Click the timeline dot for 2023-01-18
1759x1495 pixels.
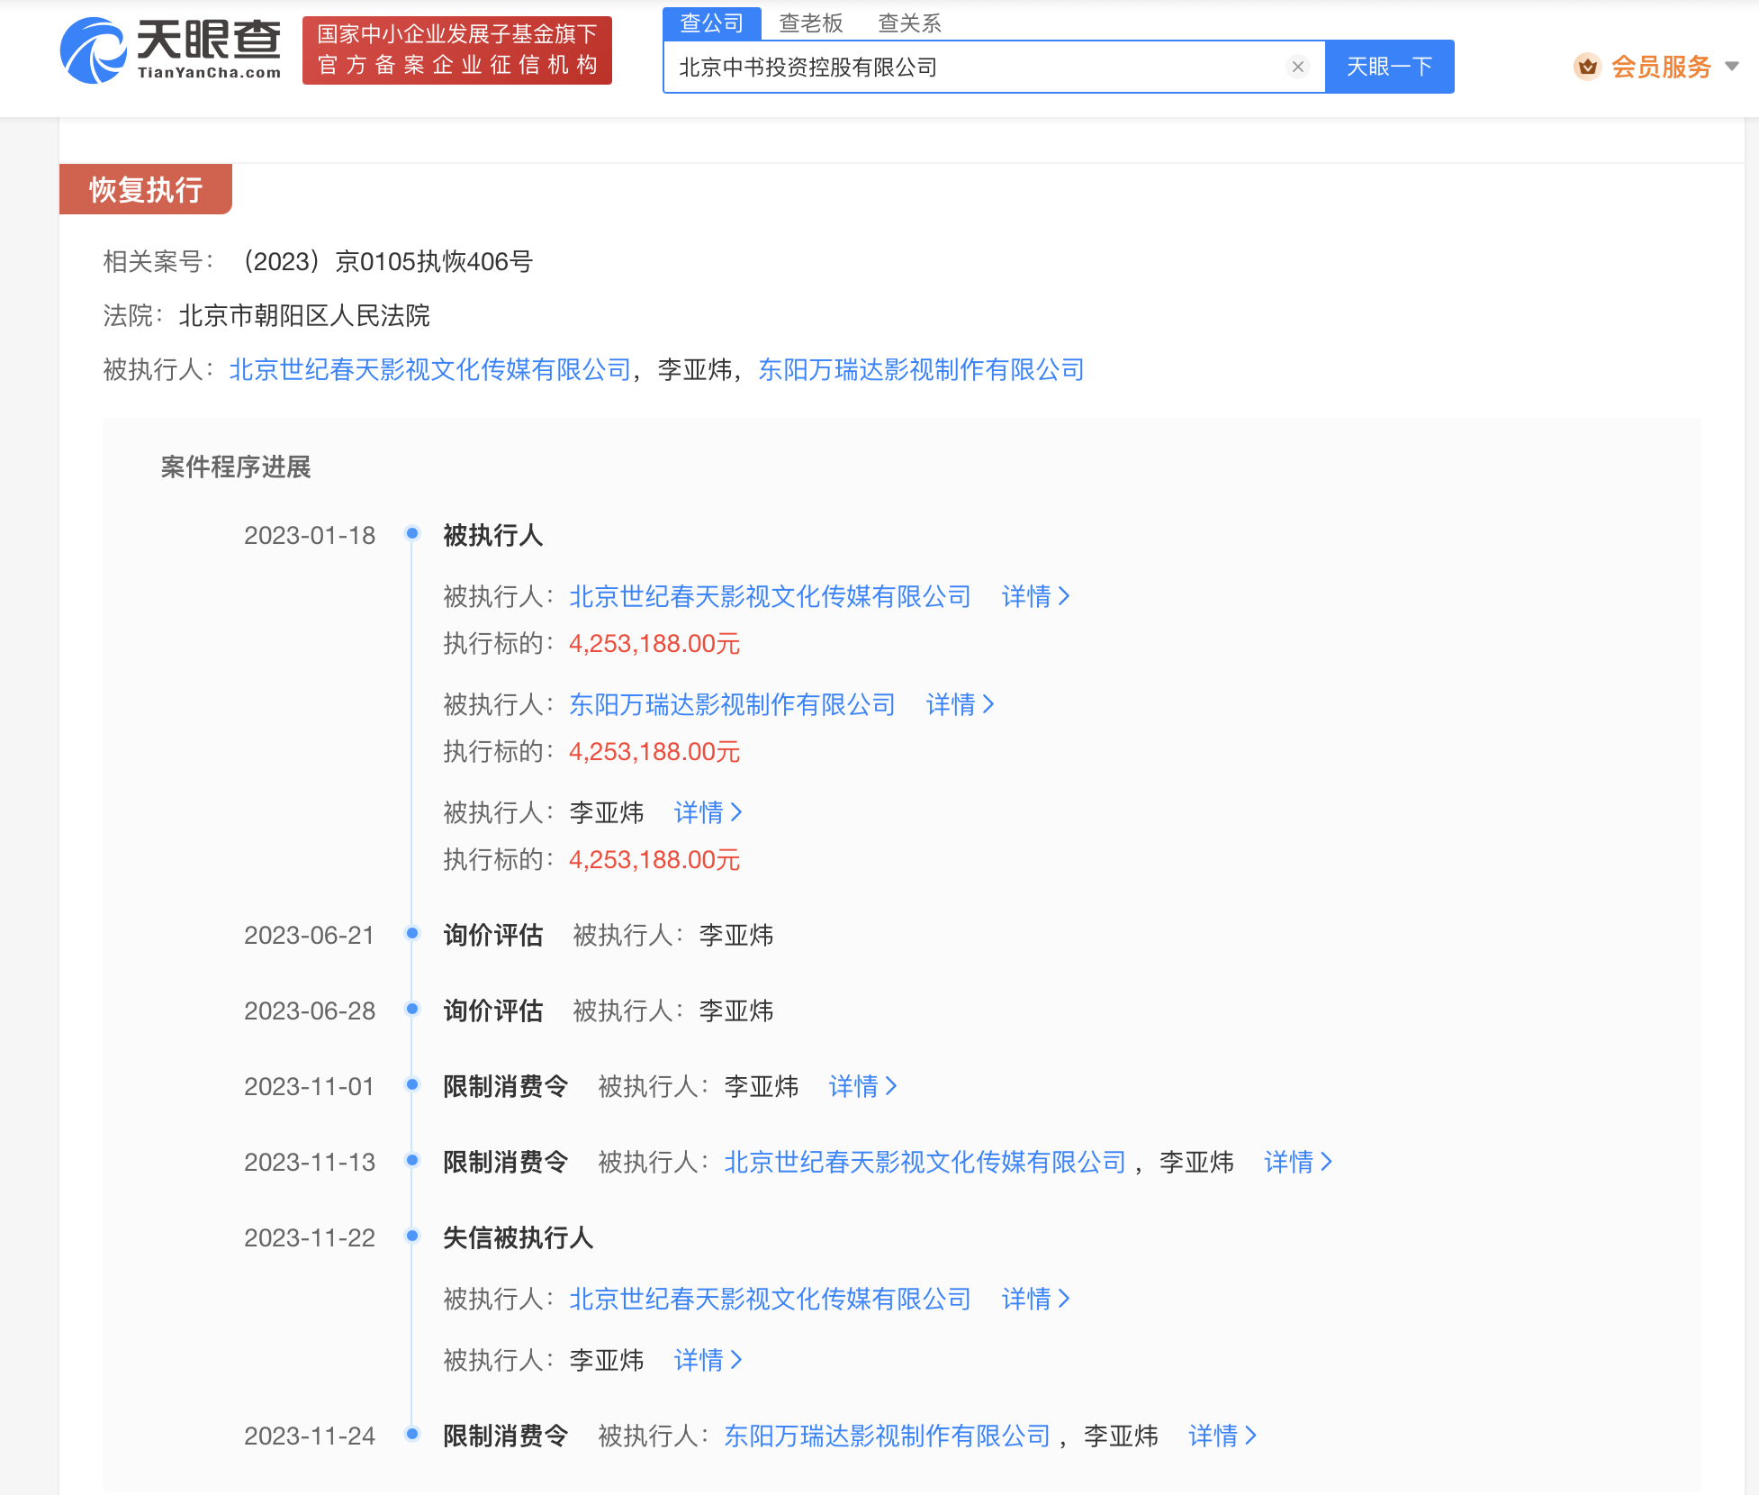pyautogui.click(x=412, y=533)
